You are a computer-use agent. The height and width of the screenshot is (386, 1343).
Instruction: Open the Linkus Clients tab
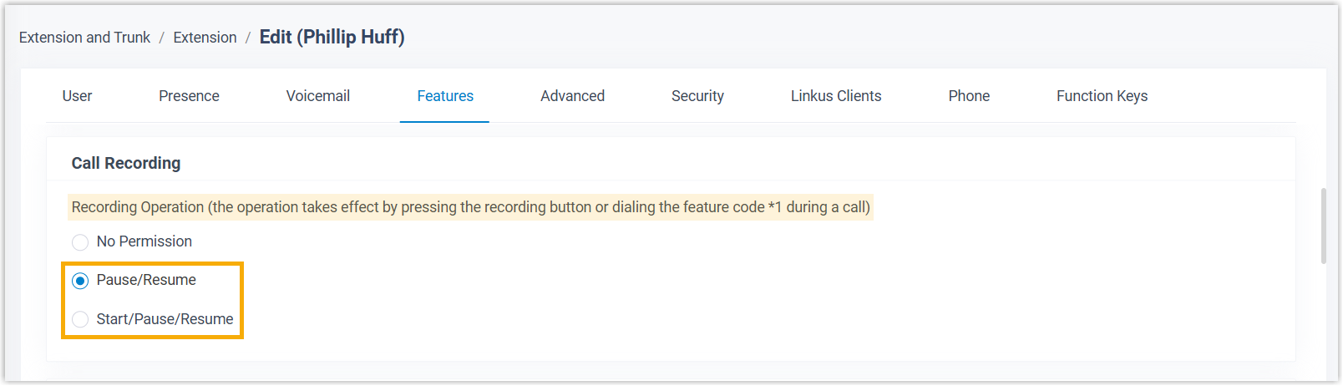click(835, 96)
